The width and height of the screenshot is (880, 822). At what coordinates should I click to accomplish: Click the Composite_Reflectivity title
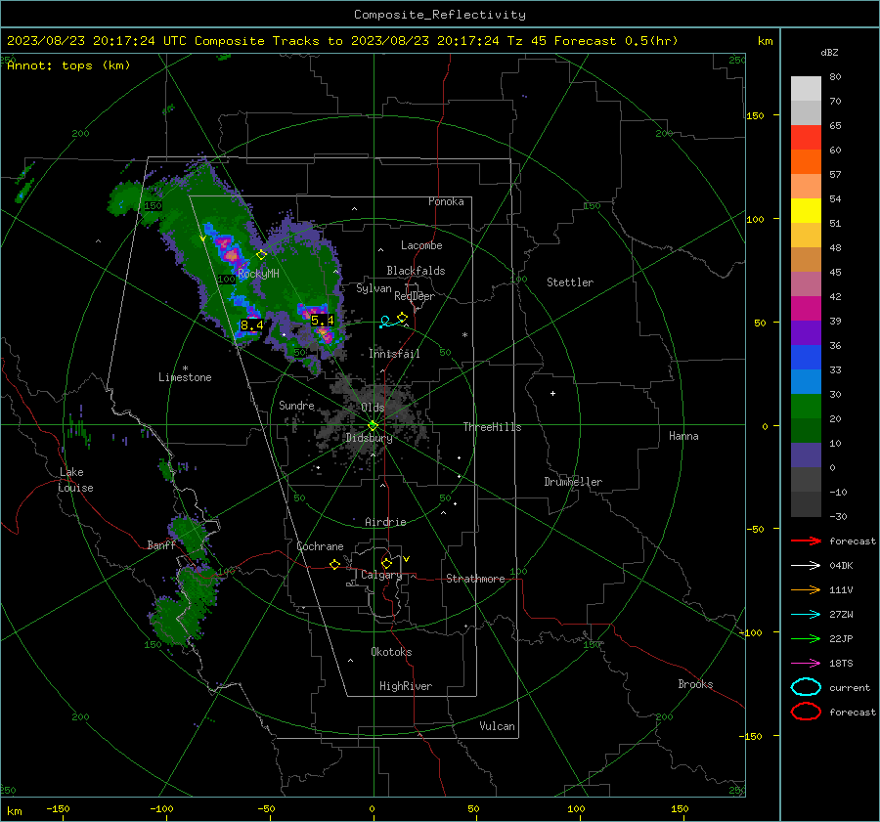(x=440, y=15)
